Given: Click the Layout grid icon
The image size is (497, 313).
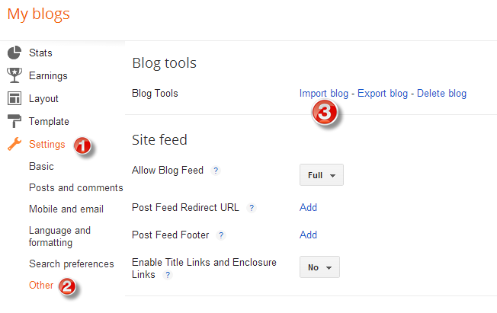Looking at the screenshot, I should pos(14,98).
